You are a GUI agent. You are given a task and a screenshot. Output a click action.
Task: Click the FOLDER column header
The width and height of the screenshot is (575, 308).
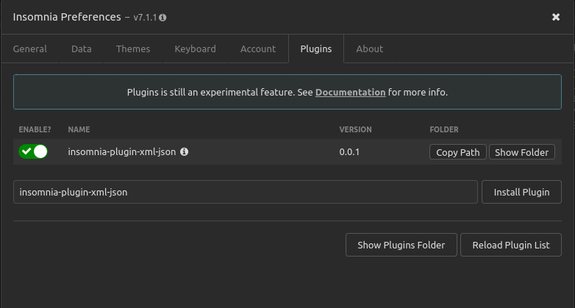pos(444,129)
